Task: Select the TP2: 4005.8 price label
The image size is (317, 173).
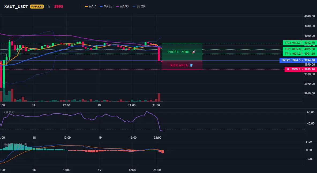Action: pyautogui.click(x=292, y=49)
